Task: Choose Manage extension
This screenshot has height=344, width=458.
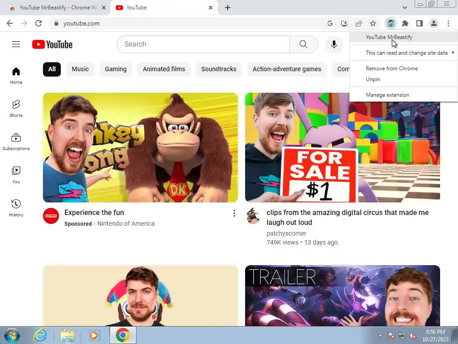Action: tap(404, 95)
